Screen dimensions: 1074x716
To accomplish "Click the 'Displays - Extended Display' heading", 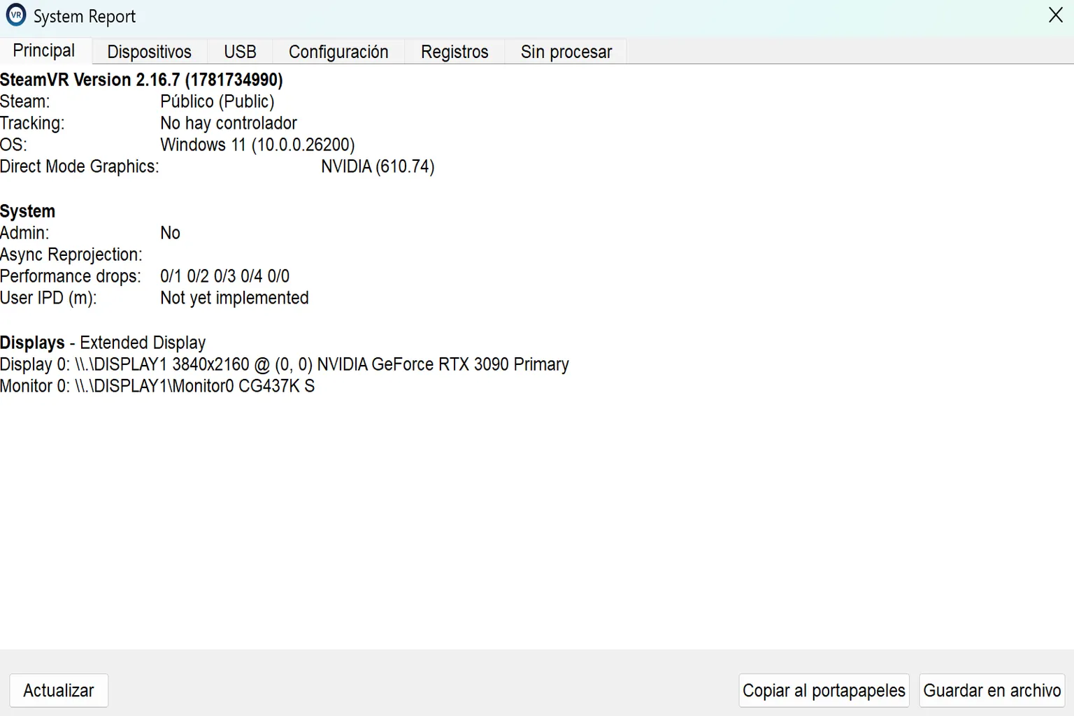I will 103,343.
